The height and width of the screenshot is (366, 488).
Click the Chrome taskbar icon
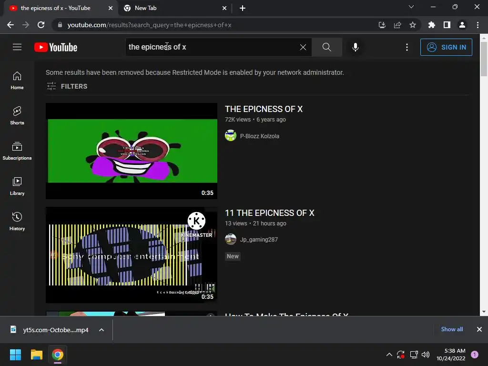click(x=58, y=355)
